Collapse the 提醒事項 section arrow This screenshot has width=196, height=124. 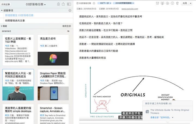click(x=2, y=11)
